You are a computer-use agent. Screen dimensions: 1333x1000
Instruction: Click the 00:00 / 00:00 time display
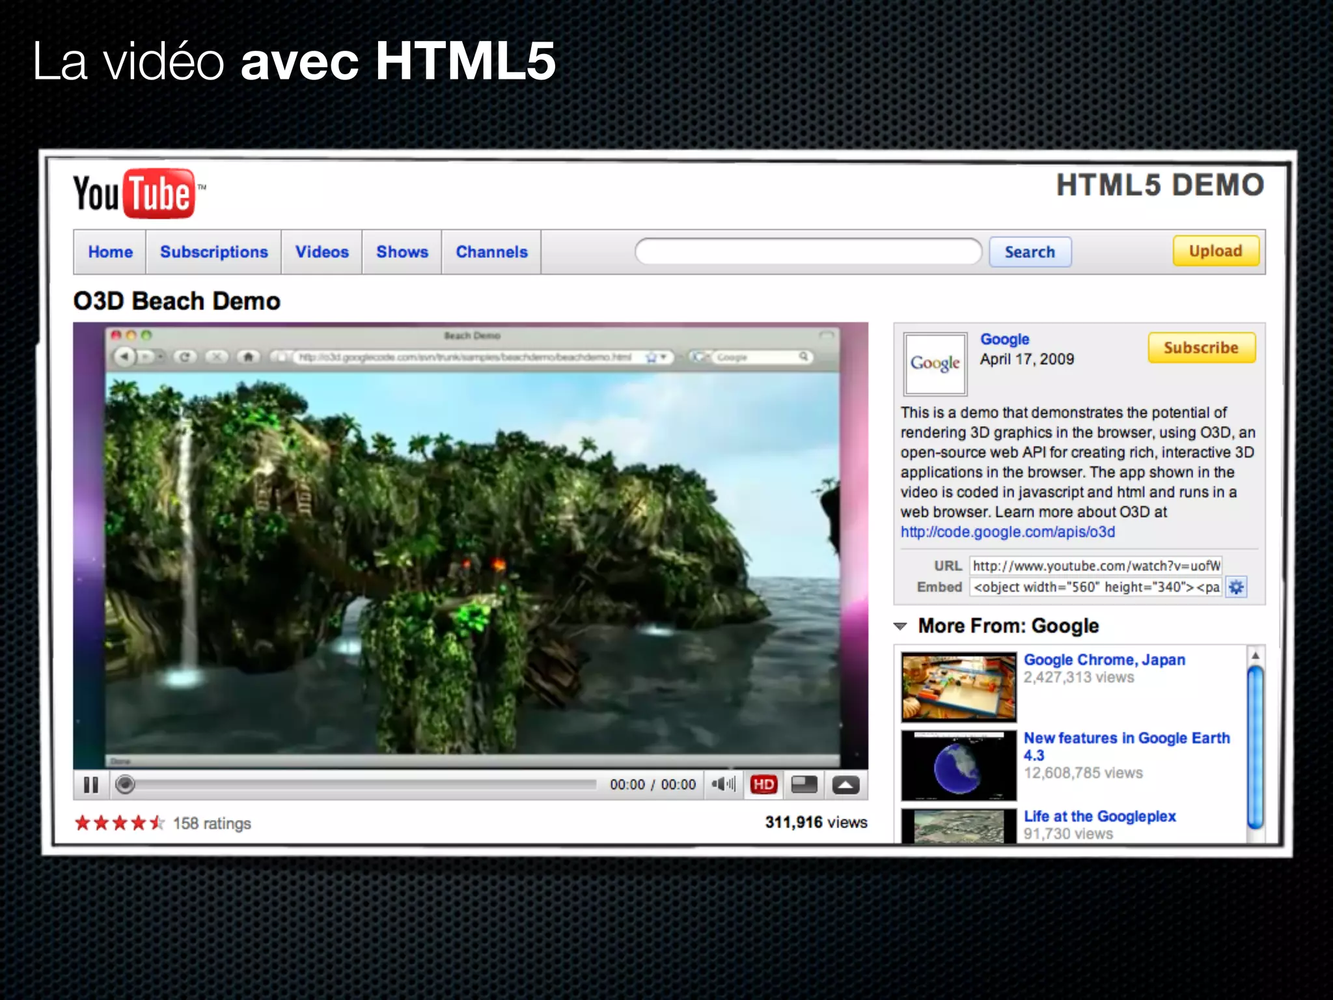[x=653, y=785]
